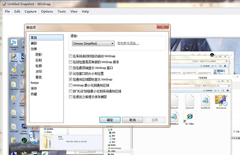The image size is (240, 155).
Task: Enable 在退出之前提示保存捕获 checkbox
Action: [70, 97]
